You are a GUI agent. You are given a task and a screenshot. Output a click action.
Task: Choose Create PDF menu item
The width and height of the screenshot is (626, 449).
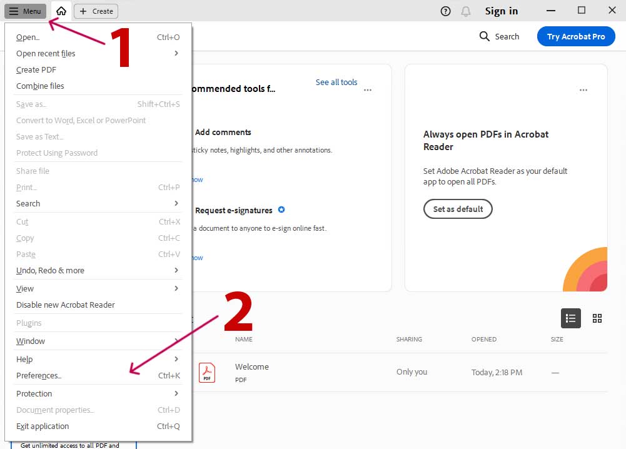pos(98,70)
